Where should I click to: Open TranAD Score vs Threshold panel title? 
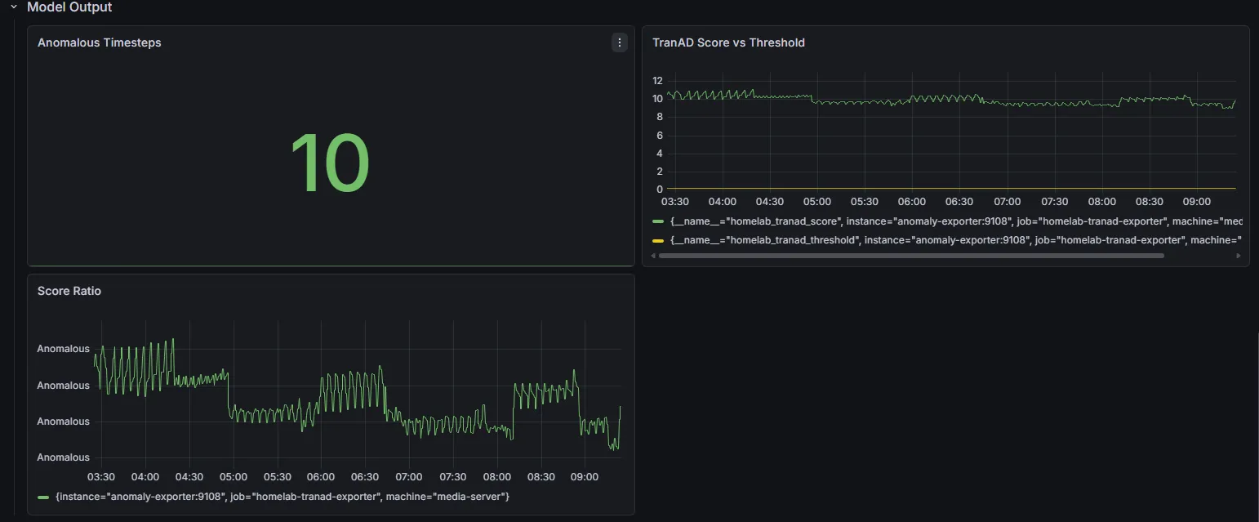[x=728, y=42]
